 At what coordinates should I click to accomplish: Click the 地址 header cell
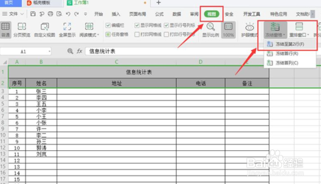(116, 83)
